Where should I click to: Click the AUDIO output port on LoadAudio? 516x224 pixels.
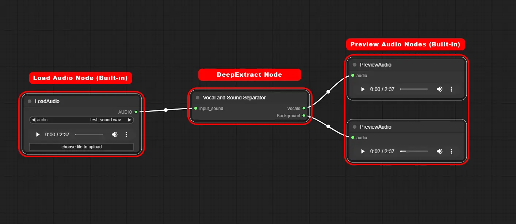pos(136,112)
